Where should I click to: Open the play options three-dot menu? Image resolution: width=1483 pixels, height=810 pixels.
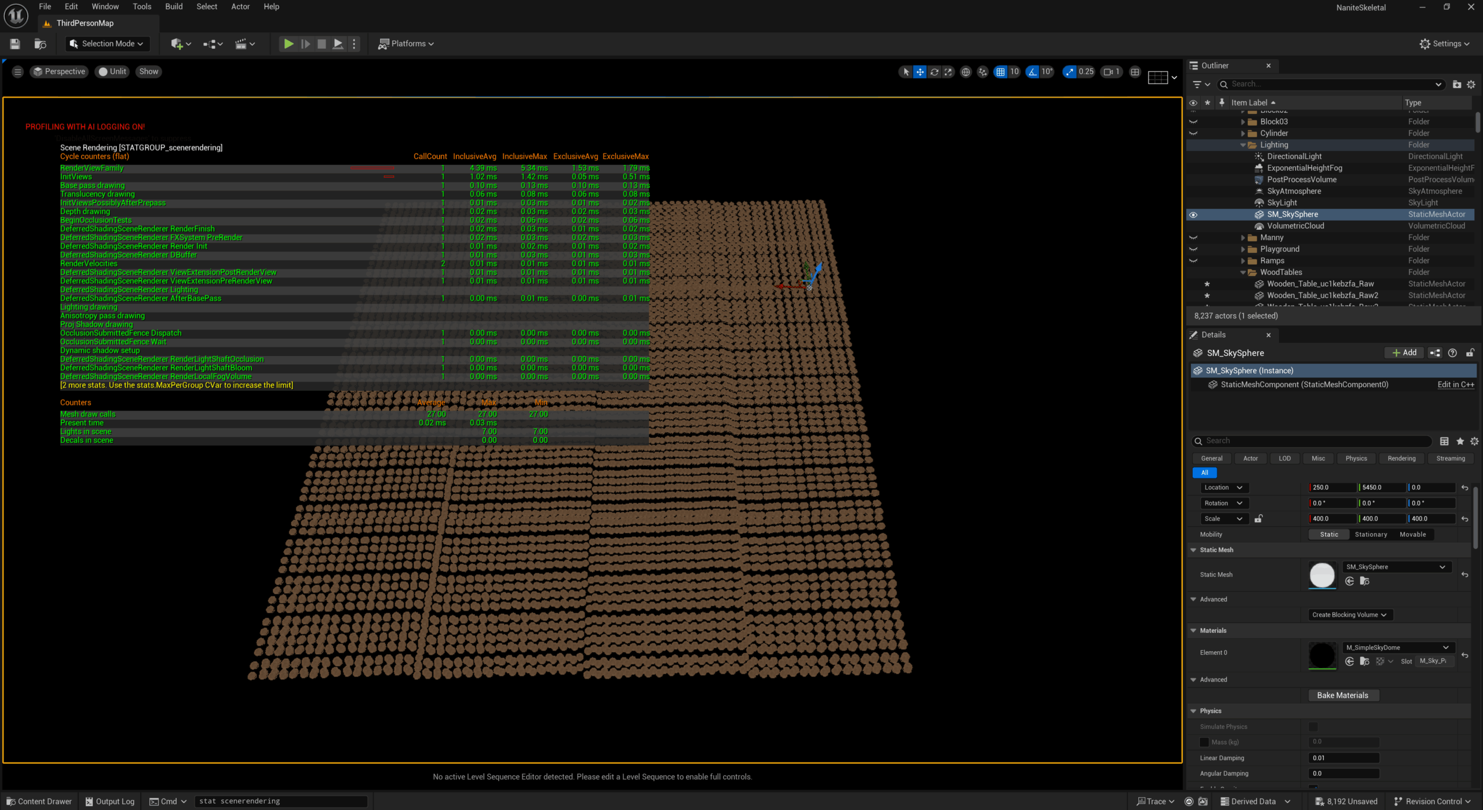[355, 44]
